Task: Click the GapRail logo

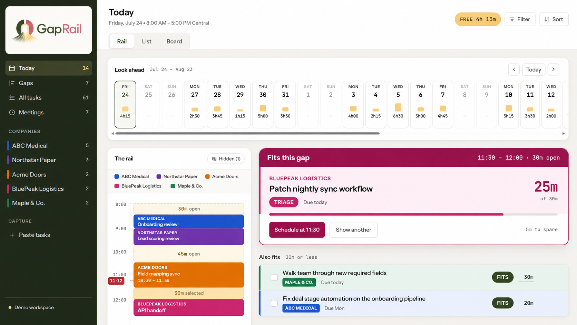Action: 49,30
